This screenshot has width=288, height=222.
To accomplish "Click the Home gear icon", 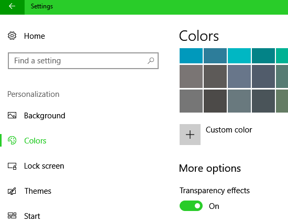I will (x=12, y=36).
